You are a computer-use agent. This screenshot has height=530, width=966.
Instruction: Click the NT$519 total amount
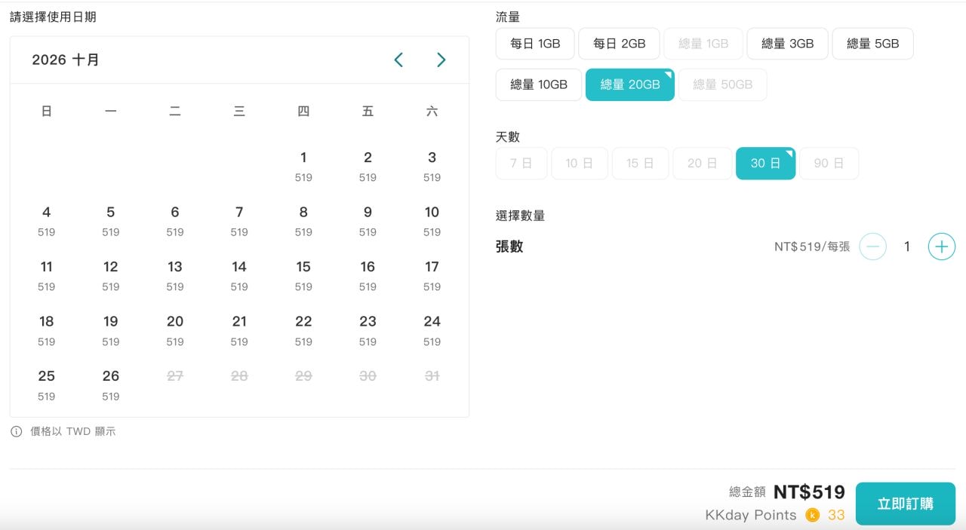(x=809, y=492)
